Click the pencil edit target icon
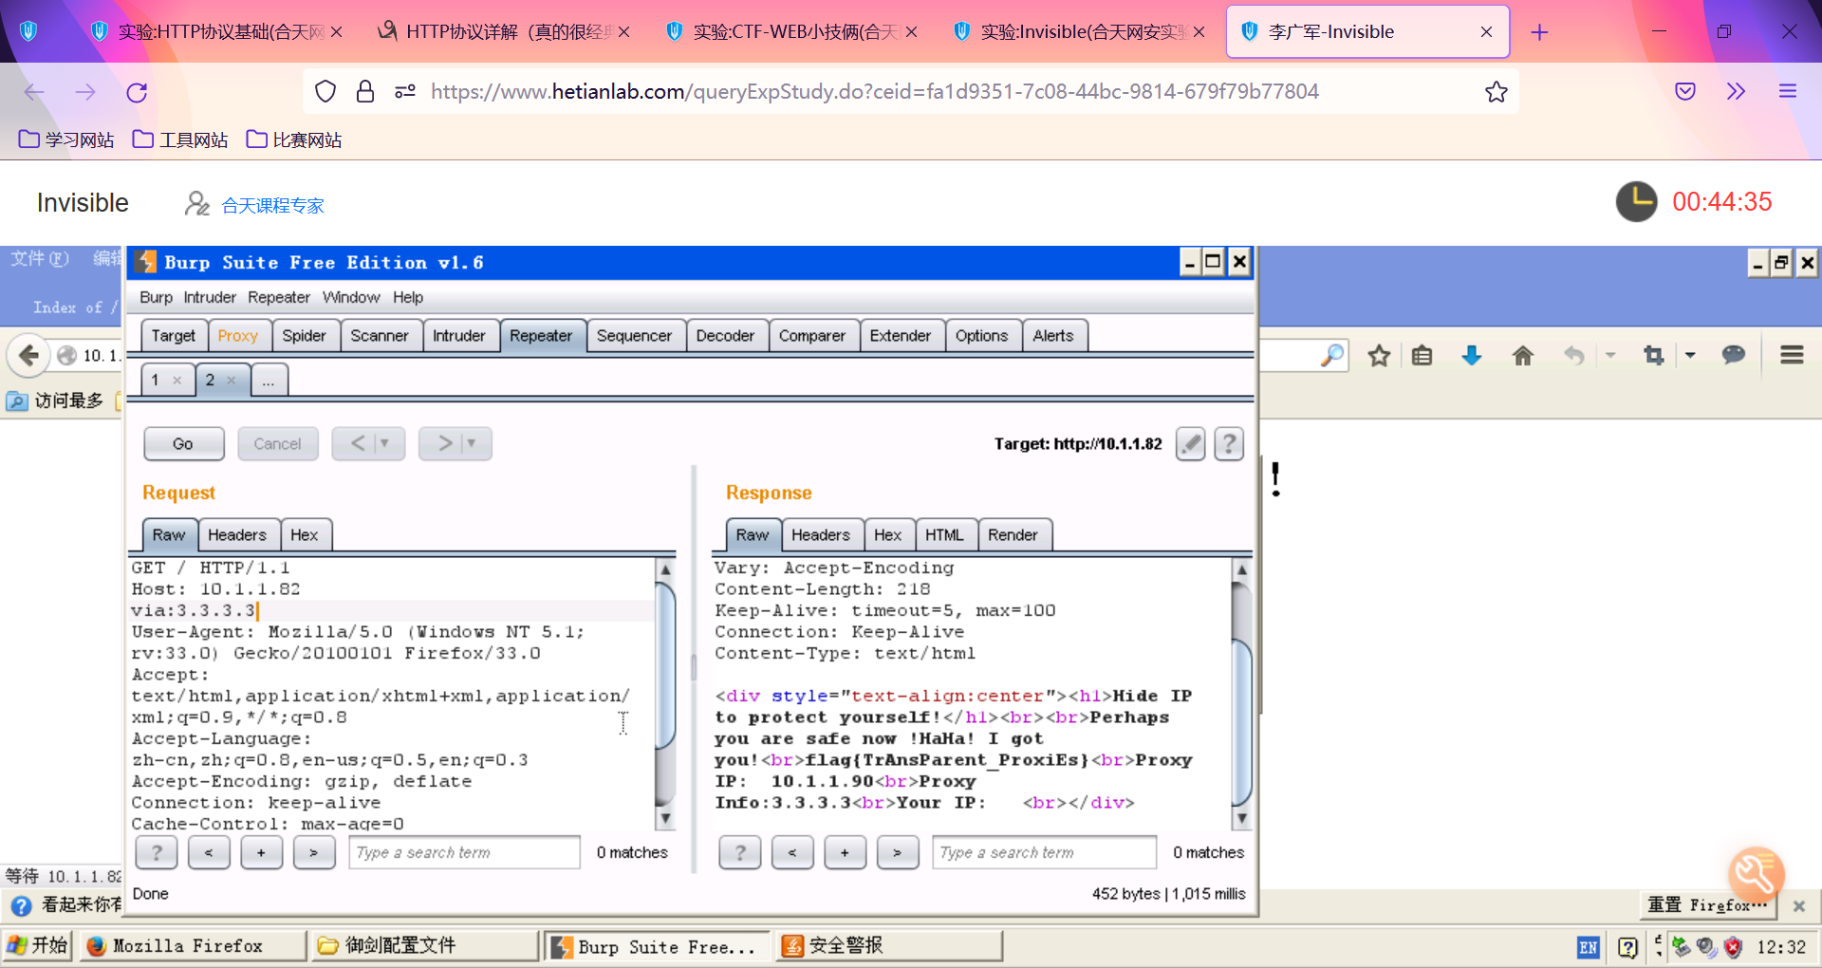 click(1190, 443)
